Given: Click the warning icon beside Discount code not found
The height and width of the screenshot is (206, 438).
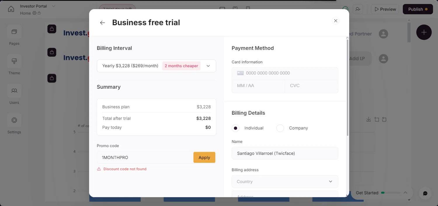Looking at the screenshot, I should click(x=99, y=169).
